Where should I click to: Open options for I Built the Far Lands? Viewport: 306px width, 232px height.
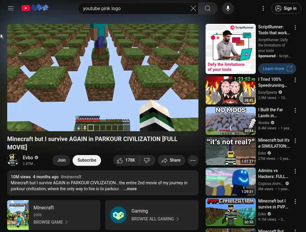tap(295, 110)
